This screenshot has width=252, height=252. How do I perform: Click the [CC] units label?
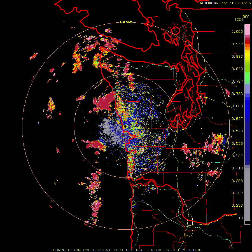(239, 19)
